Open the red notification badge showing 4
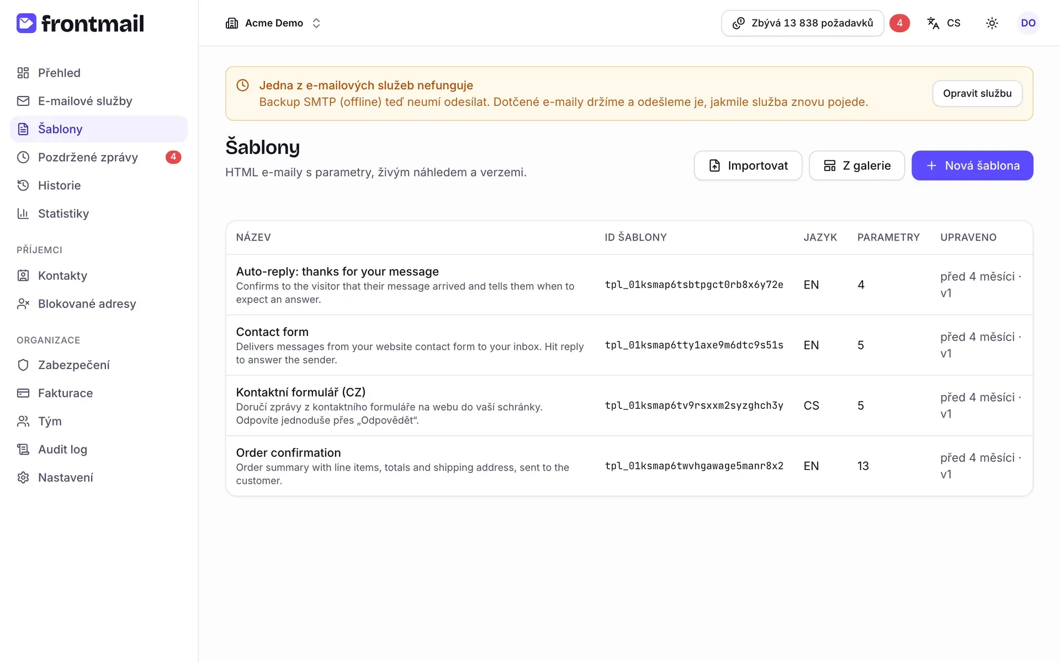The image size is (1060, 662). pos(899,23)
